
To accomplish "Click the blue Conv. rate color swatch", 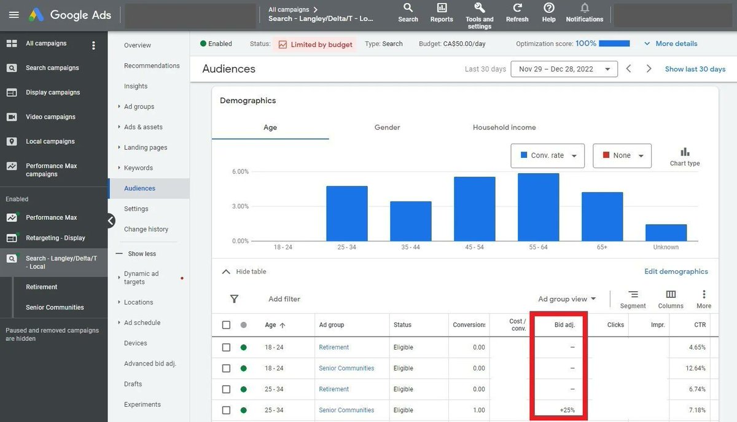I will click(524, 155).
